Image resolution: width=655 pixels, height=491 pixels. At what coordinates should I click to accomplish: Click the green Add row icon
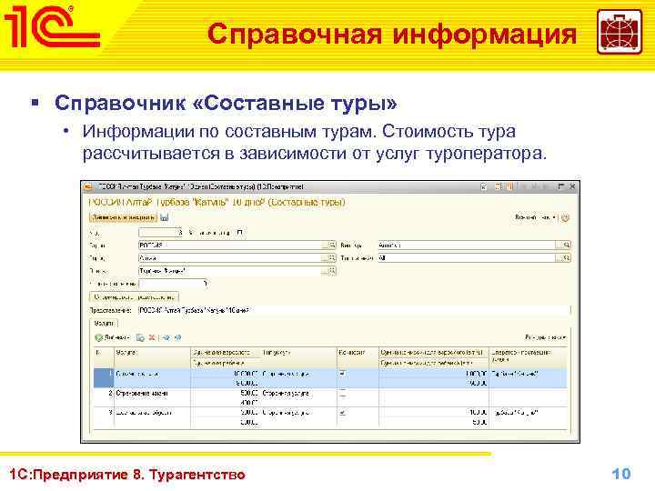(x=98, y=337)
